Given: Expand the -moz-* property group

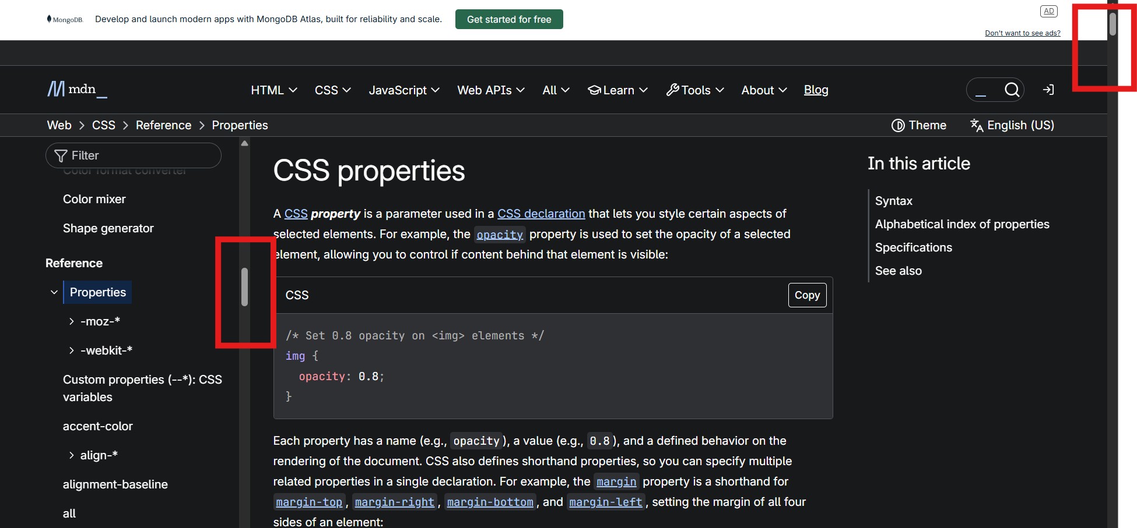Looking at the screenshot, I should click(x=71, y=321).
